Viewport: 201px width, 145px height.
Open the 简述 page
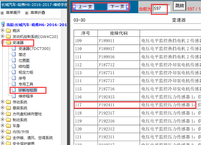click(22, 54)
